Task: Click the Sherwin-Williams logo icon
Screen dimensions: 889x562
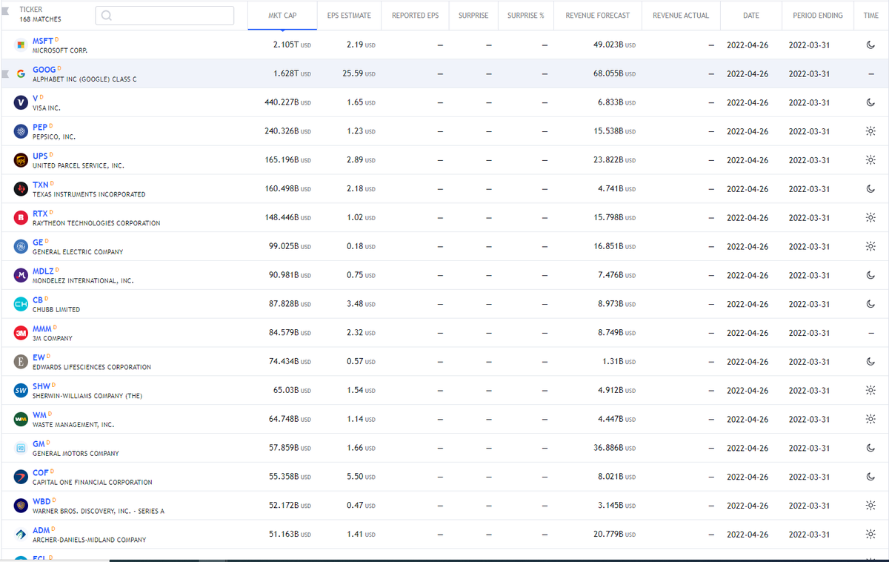Action: tap(21, 391)
